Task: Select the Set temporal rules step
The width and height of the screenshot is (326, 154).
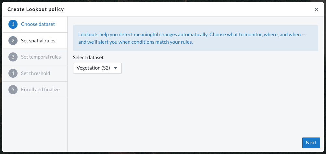Action: 41,57
